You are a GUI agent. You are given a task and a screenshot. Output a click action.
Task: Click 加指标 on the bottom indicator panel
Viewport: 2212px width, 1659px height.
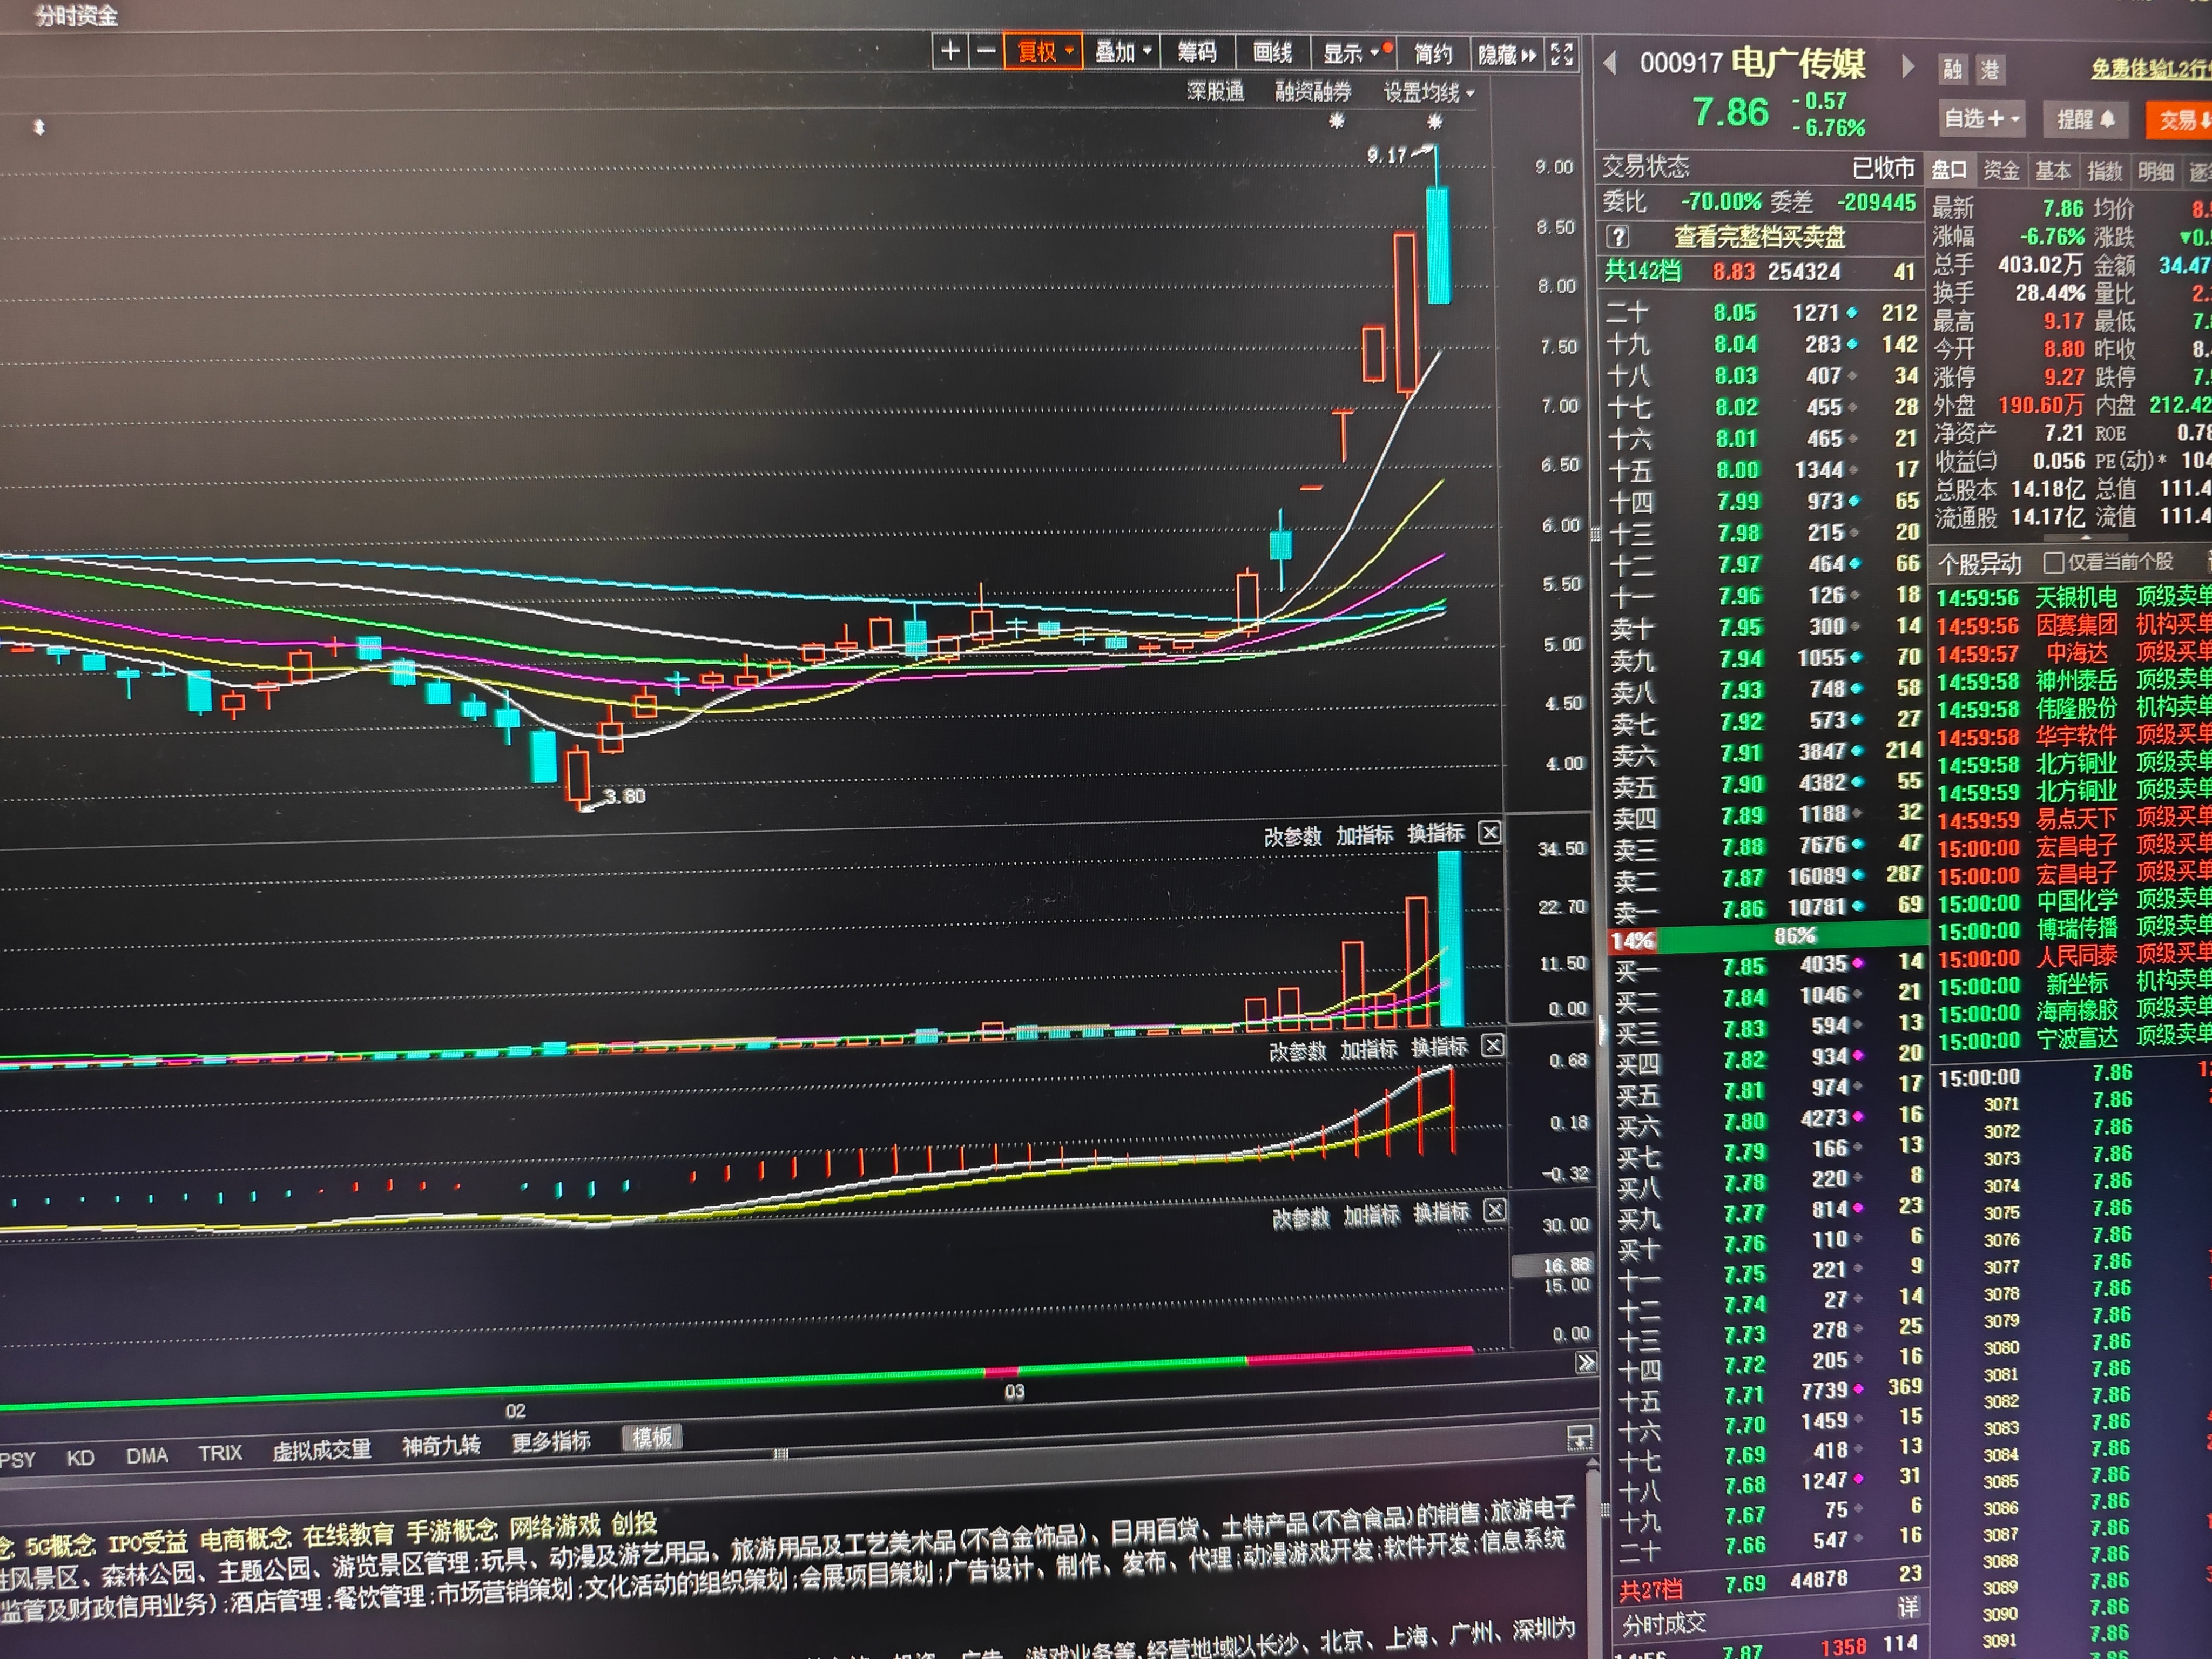[x=1371, y=1215]
